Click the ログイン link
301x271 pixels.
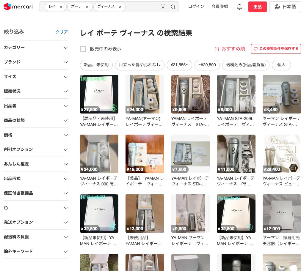196,7
